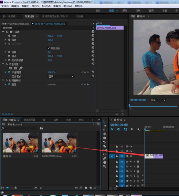Select free draw bezier mask pen
The width and height of the screenshot is (179, 196).
21,68
